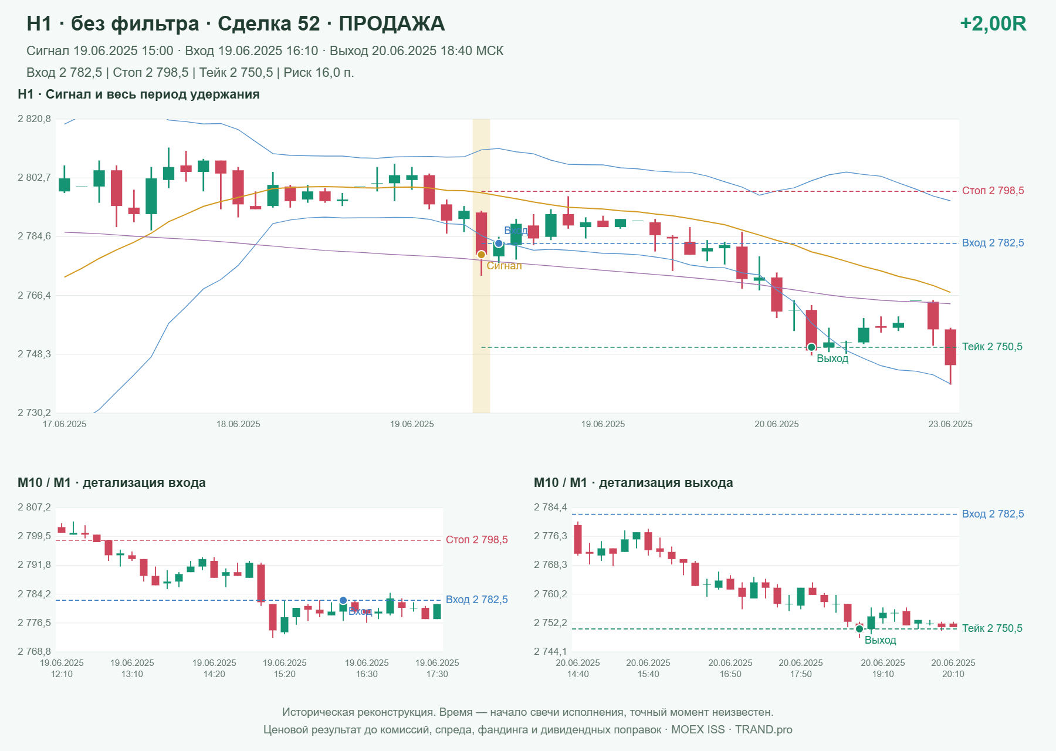Click the 'Историческая реконструкция' disclaimer line

[x=528, y=712]
